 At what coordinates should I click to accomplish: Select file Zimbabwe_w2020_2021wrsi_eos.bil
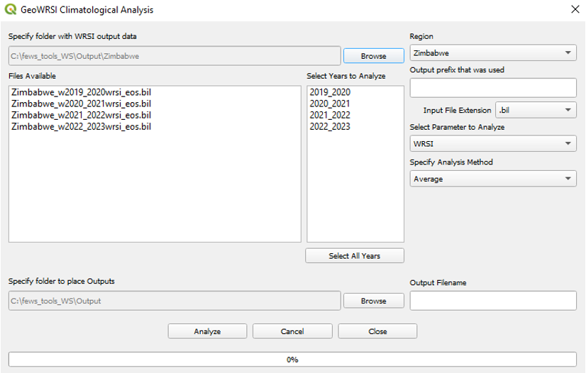[x=81, y=104]
